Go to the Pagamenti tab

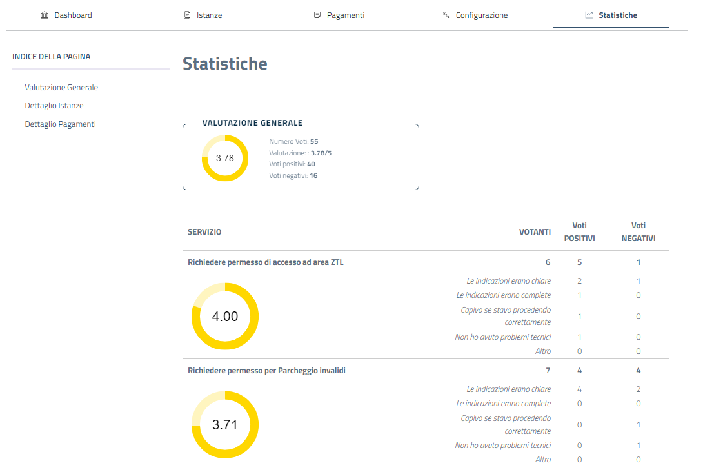click(345, 15)
